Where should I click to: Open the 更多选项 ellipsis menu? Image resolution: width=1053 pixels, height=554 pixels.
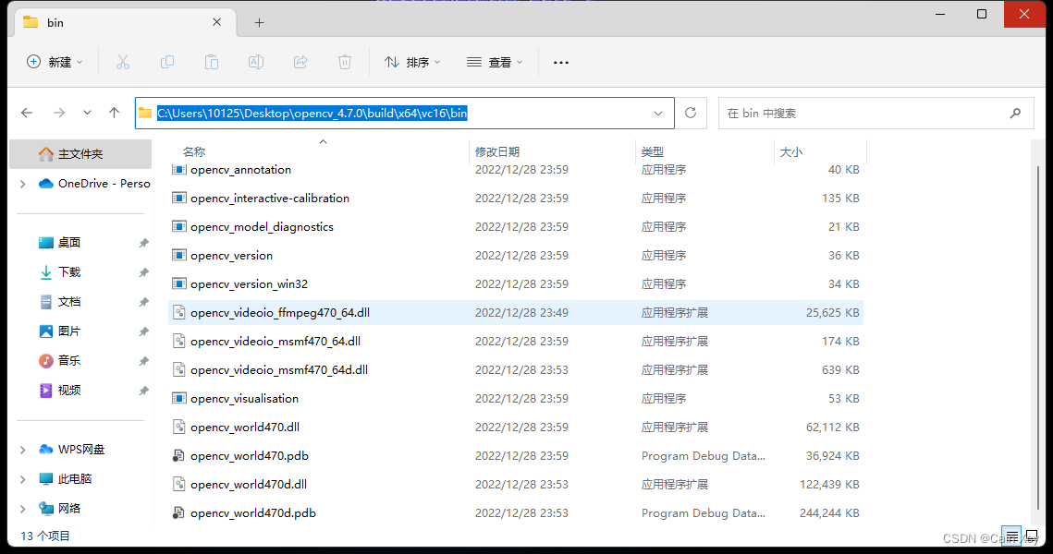tap(560, 62)
